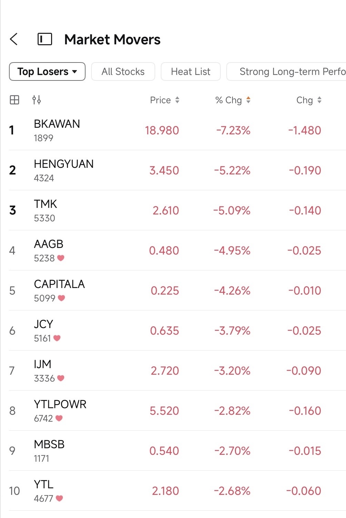Open the HENGYUAN 4324 stock entry
The image size is (346, 518).
[177, 170]
